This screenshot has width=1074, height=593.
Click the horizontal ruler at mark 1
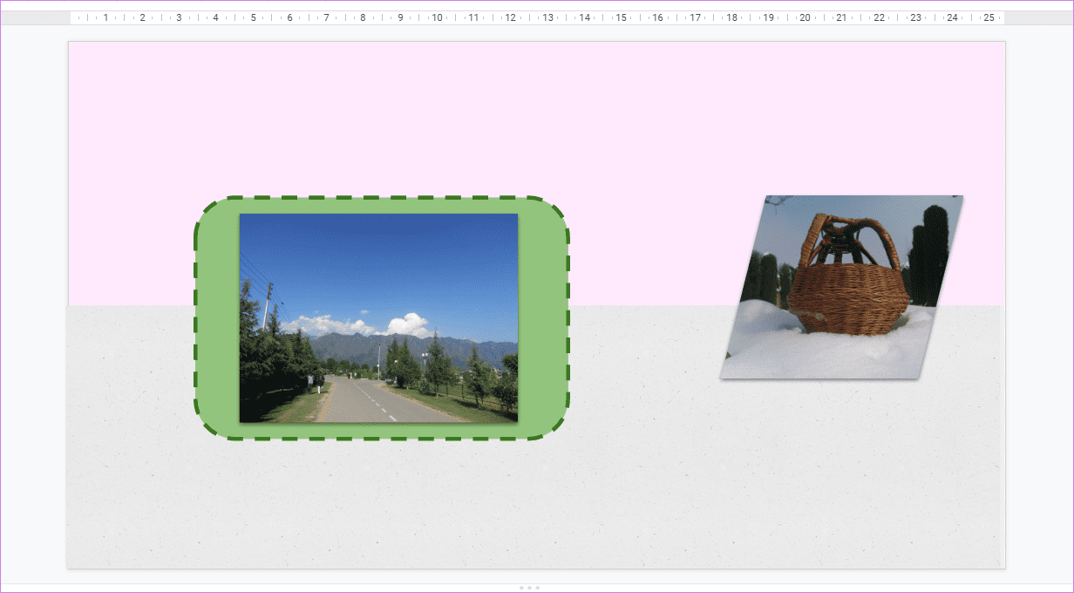106,17
